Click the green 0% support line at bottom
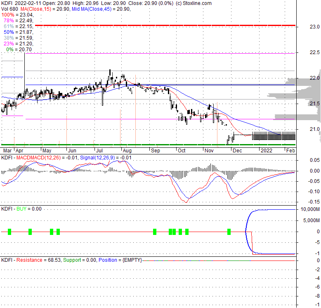 [x=149, y=145]
